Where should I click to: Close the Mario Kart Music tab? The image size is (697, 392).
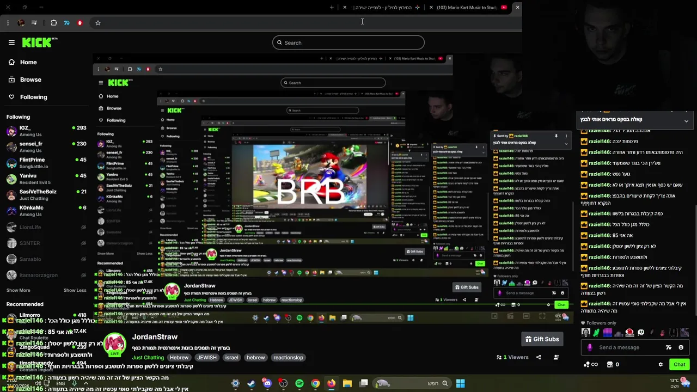431,8
